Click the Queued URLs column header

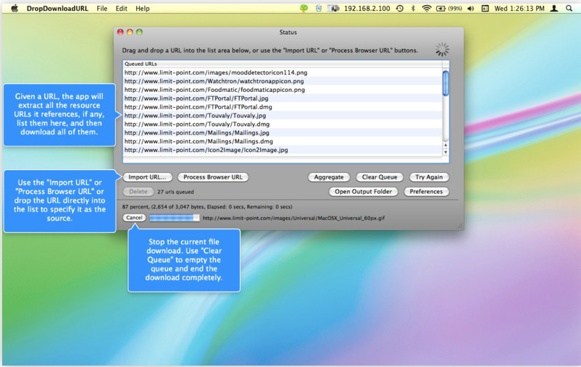coord(283,64)
